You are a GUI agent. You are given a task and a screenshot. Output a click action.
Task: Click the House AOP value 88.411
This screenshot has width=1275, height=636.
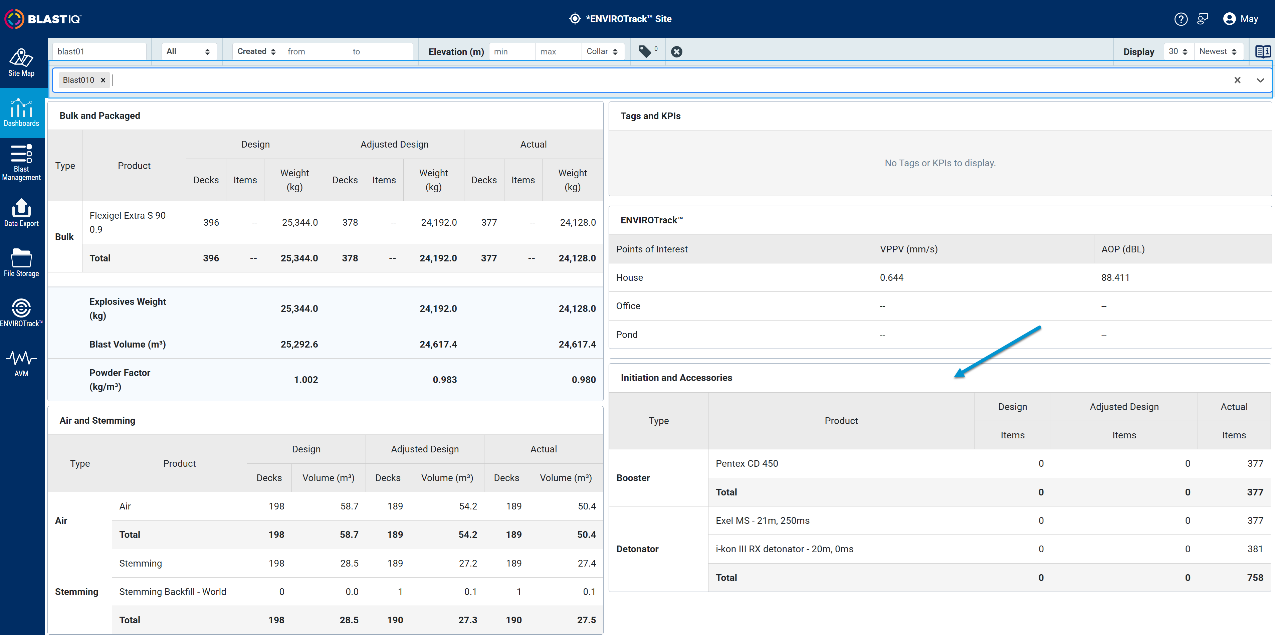(1115, 278)
